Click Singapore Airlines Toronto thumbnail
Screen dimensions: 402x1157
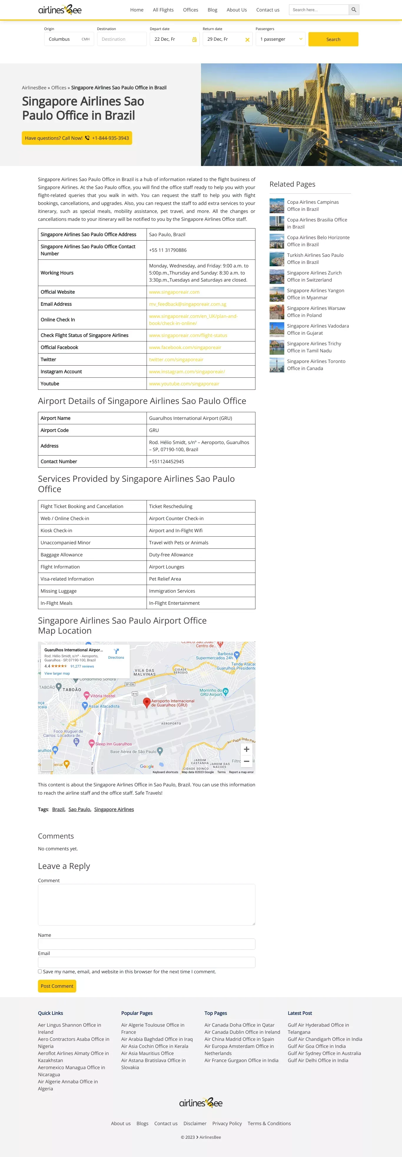click(277, 365)
